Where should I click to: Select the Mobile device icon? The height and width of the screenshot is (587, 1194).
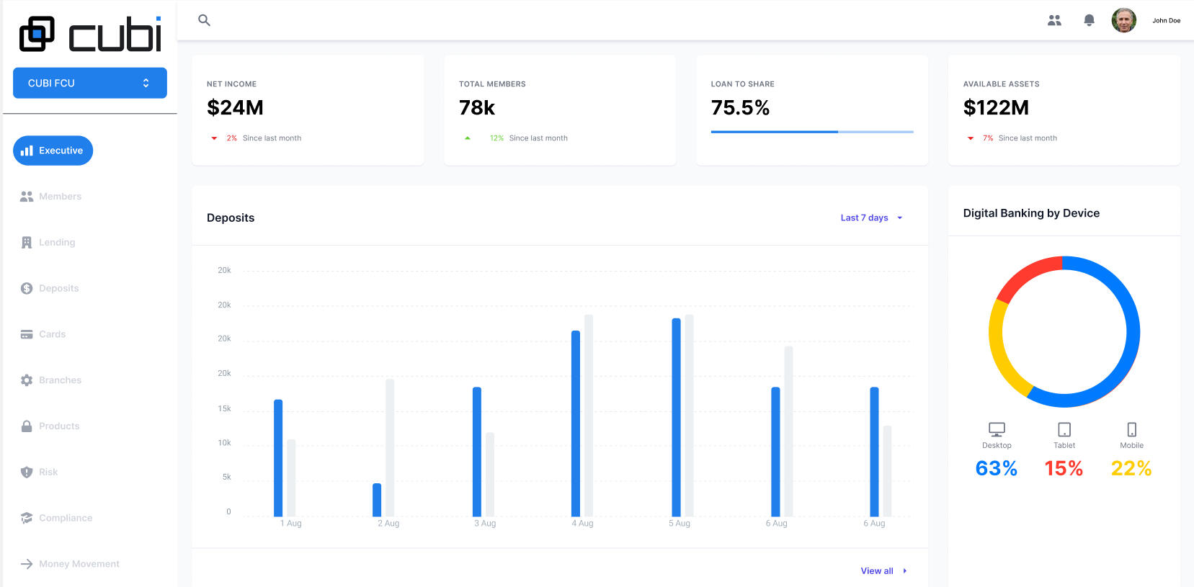coord(1131,430)
